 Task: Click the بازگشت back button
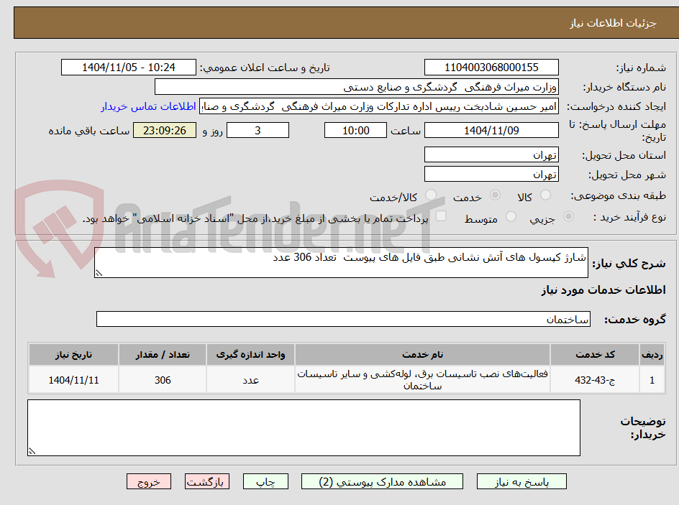[x=207, y=481]
